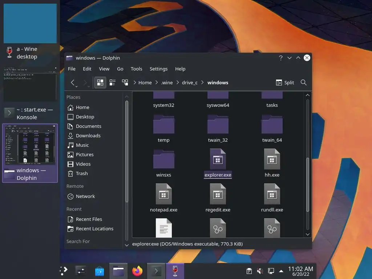Navigate to Home in the breadcrumb
Viewport: 372px width, 279px height.
(x=145, y=82)
